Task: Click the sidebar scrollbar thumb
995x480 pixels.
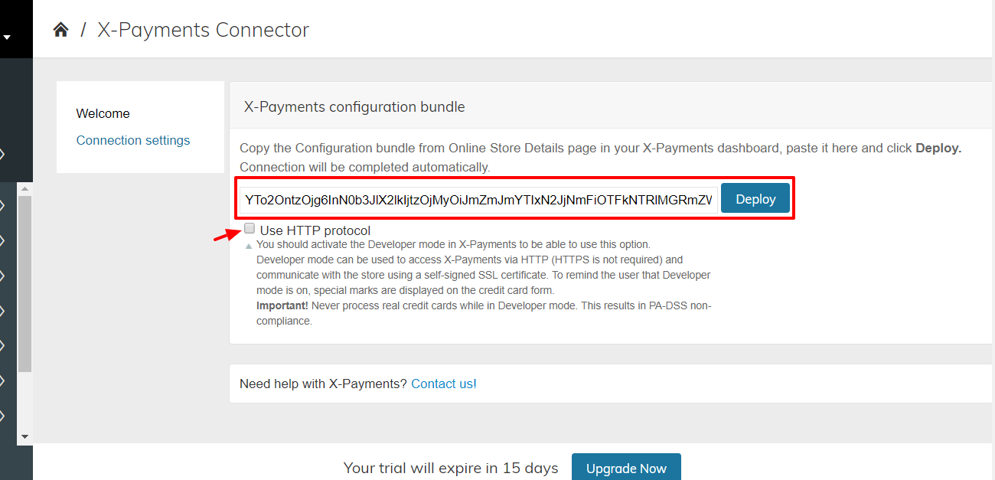Action: pos(24,284)
